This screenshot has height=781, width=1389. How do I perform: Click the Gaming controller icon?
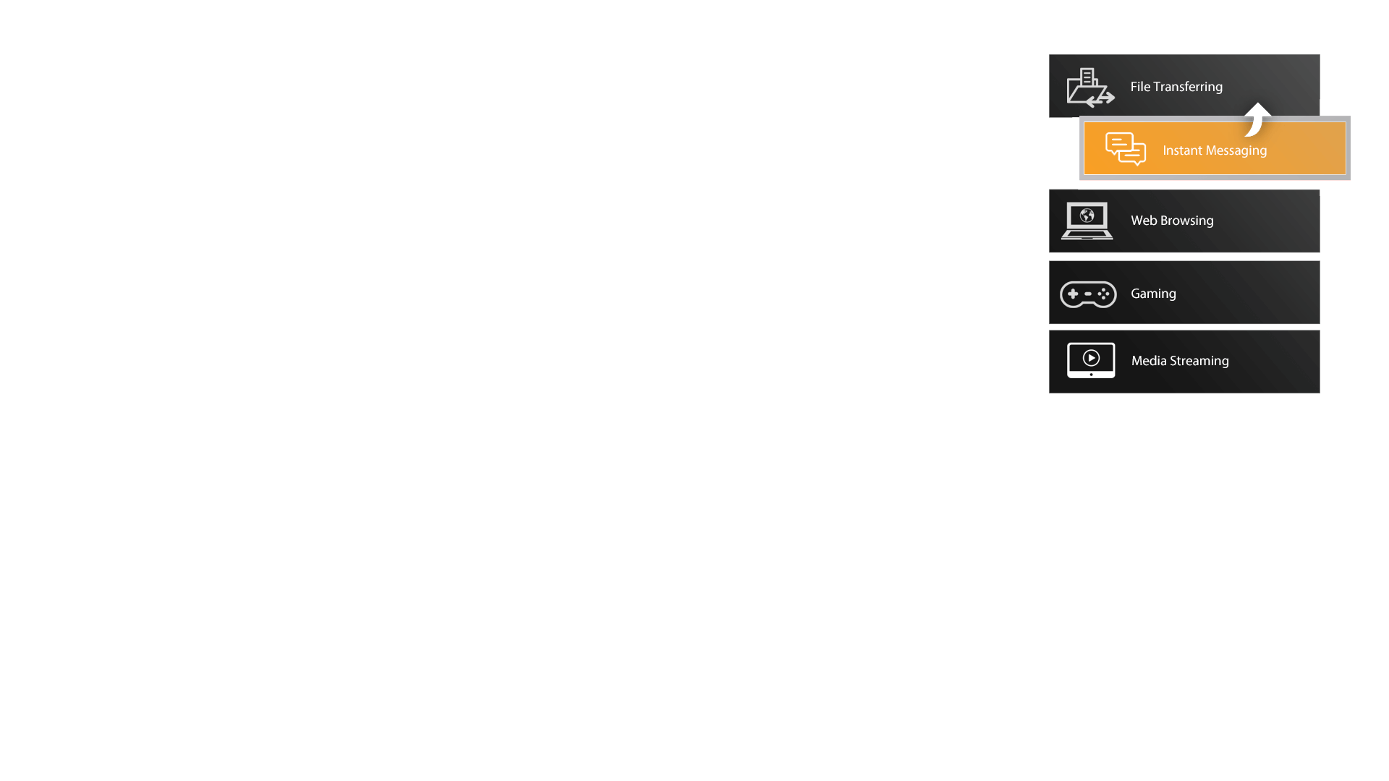1087,293
